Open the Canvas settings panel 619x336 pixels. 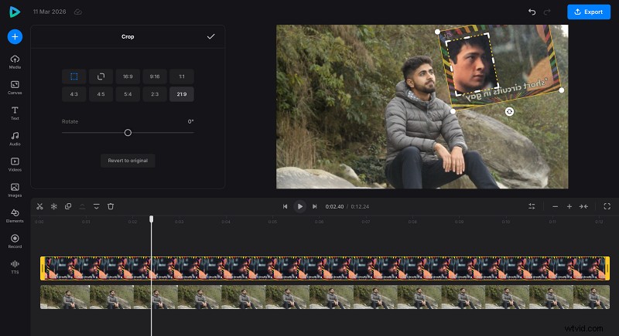point(15,87)
